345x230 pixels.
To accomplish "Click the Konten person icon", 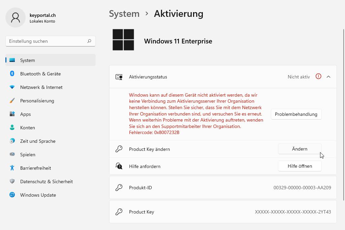I will [x=12, y=128].
